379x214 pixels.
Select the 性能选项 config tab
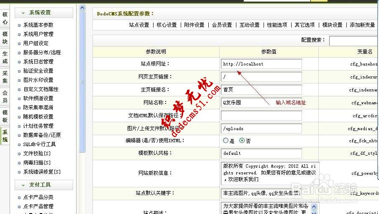(x=277, y=25)
